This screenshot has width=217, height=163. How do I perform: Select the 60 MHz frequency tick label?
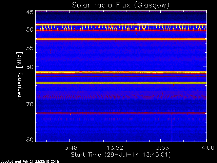pos(29,67)
